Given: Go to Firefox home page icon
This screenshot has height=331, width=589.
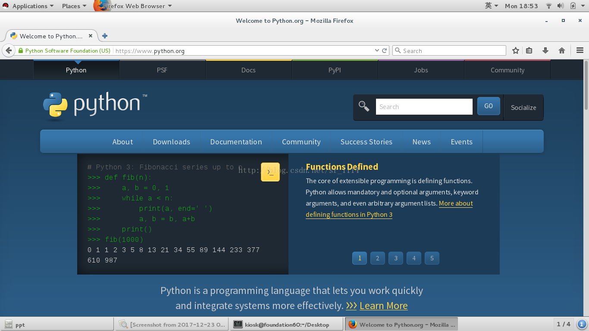Looking at the screenshot, I should pyautogui.click(x=562, y=50).
